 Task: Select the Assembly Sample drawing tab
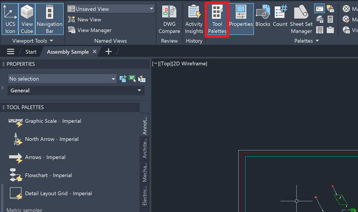coord(68,52)
